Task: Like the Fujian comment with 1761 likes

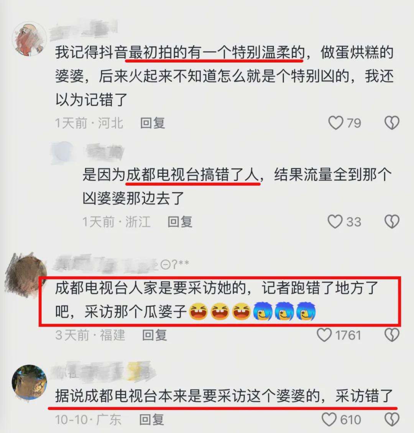Action: click(324, 335)
